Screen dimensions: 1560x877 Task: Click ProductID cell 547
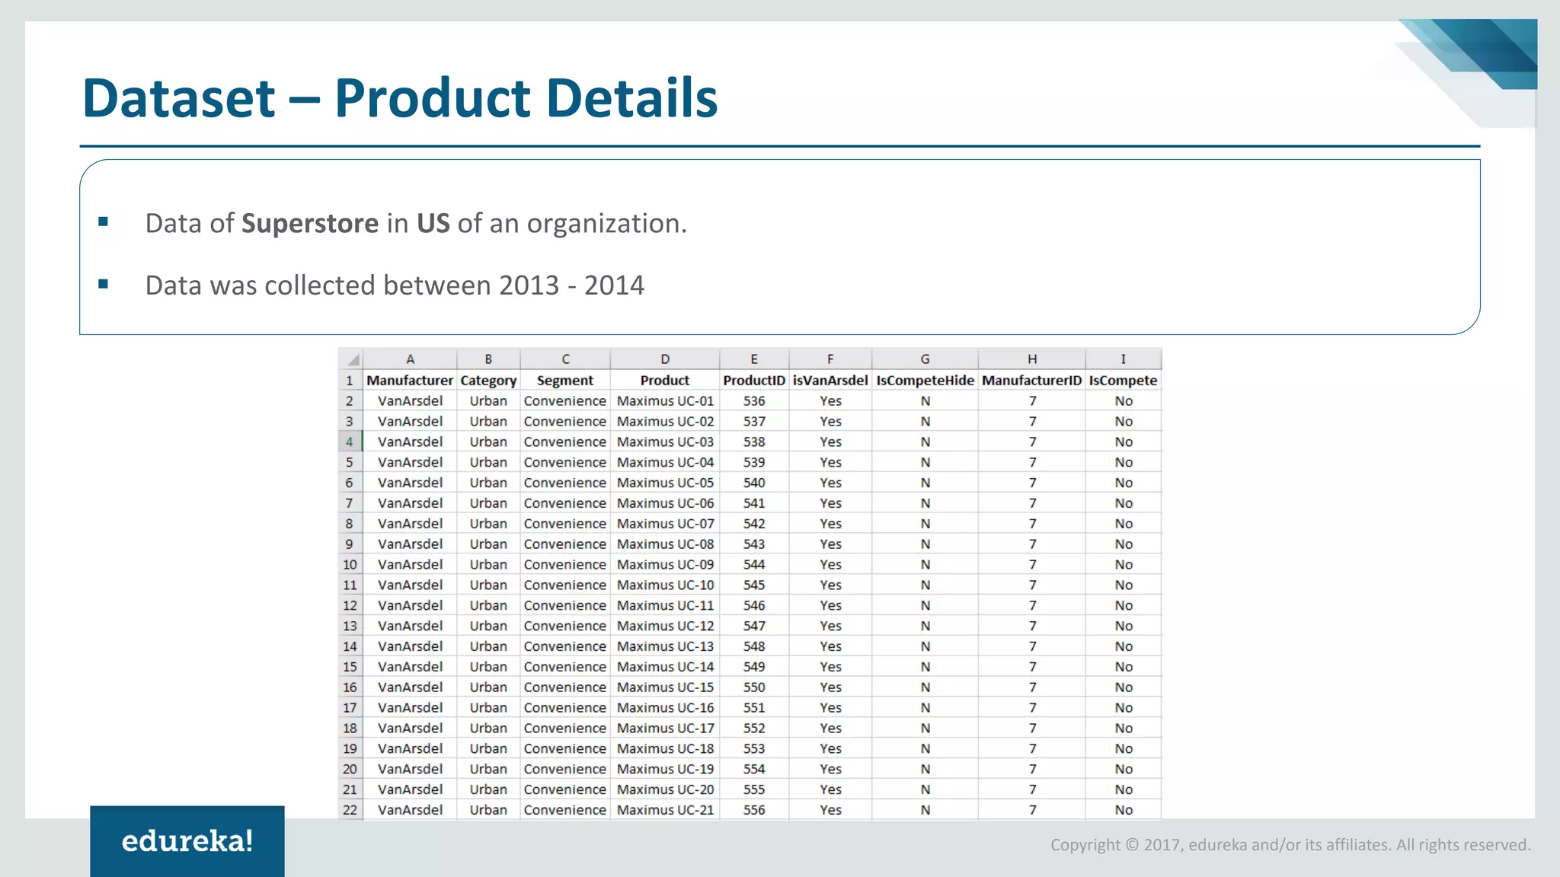click(754, 626)
